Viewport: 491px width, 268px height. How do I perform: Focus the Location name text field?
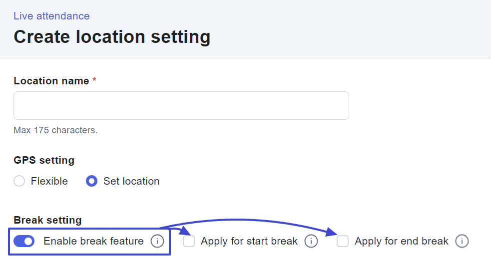(181, 105)
